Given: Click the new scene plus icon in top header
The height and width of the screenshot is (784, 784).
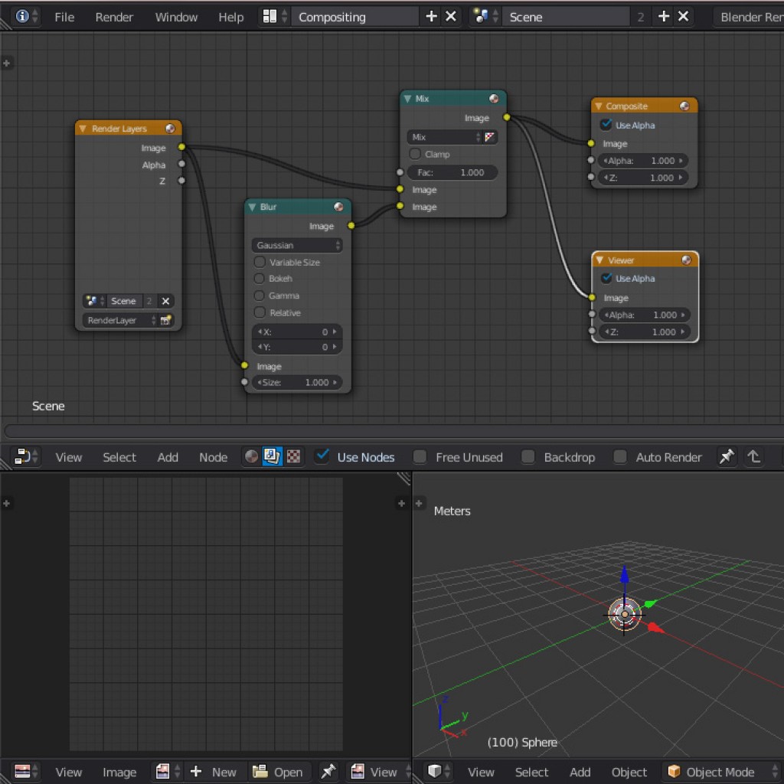Looking at the screenshot, I should pyautogui.click(x=663, y=16).
